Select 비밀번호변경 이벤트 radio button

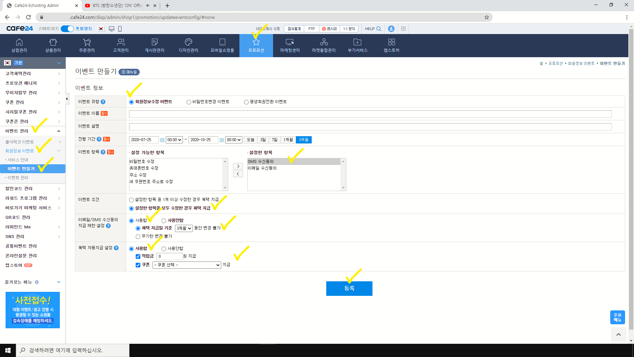click(189, 102)
